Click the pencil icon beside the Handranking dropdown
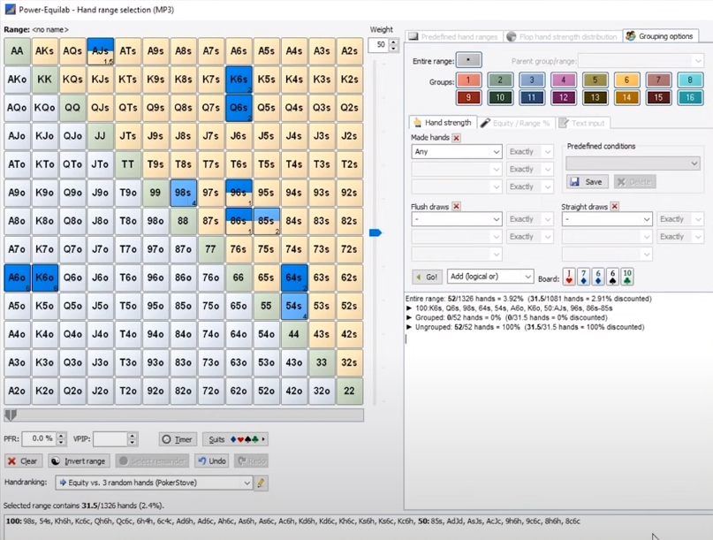This screenshot has height=540, width=713. [x=261, y=483]
